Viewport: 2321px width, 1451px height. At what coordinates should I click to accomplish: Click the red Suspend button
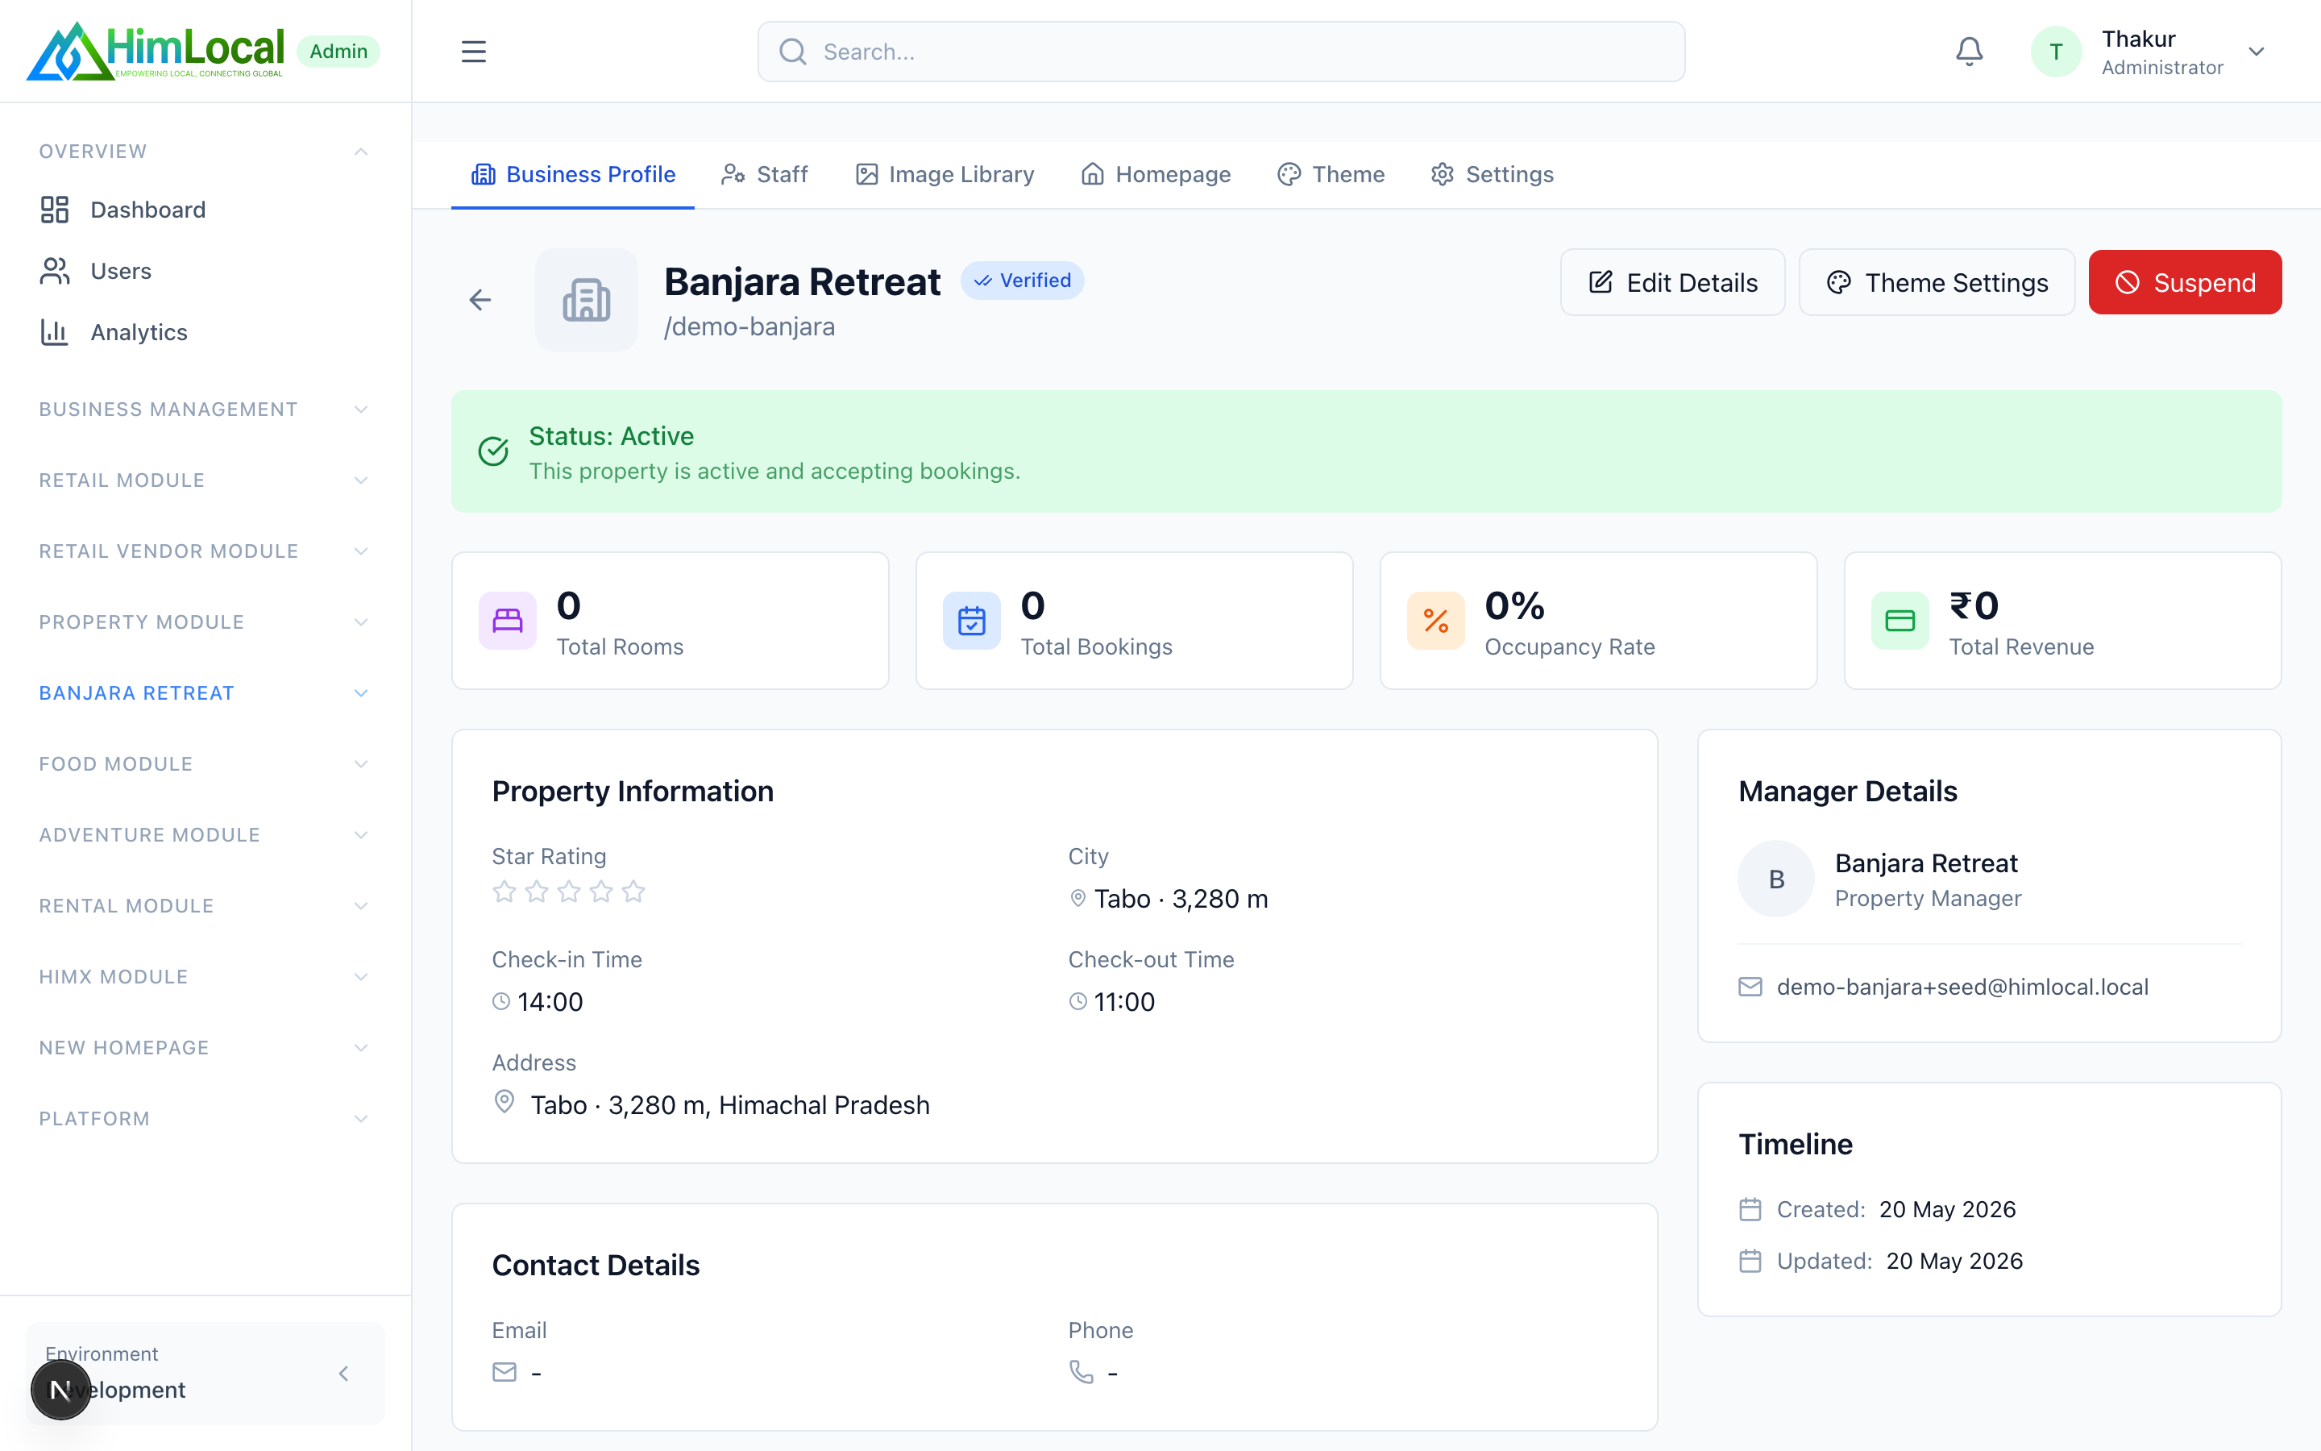click(x=2185, y=282)
